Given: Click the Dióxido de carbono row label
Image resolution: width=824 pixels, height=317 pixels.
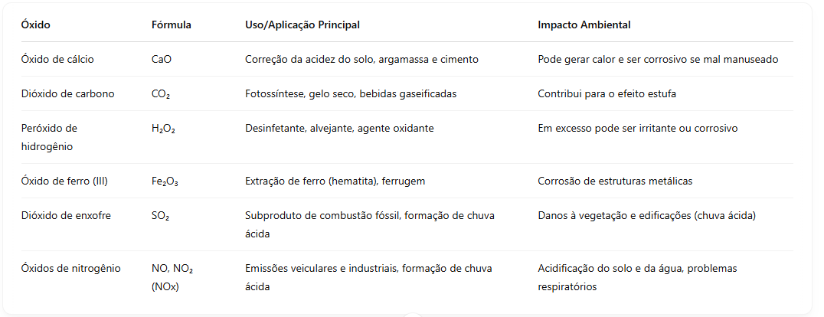Looking at the screenshot, I should (68, 93).
